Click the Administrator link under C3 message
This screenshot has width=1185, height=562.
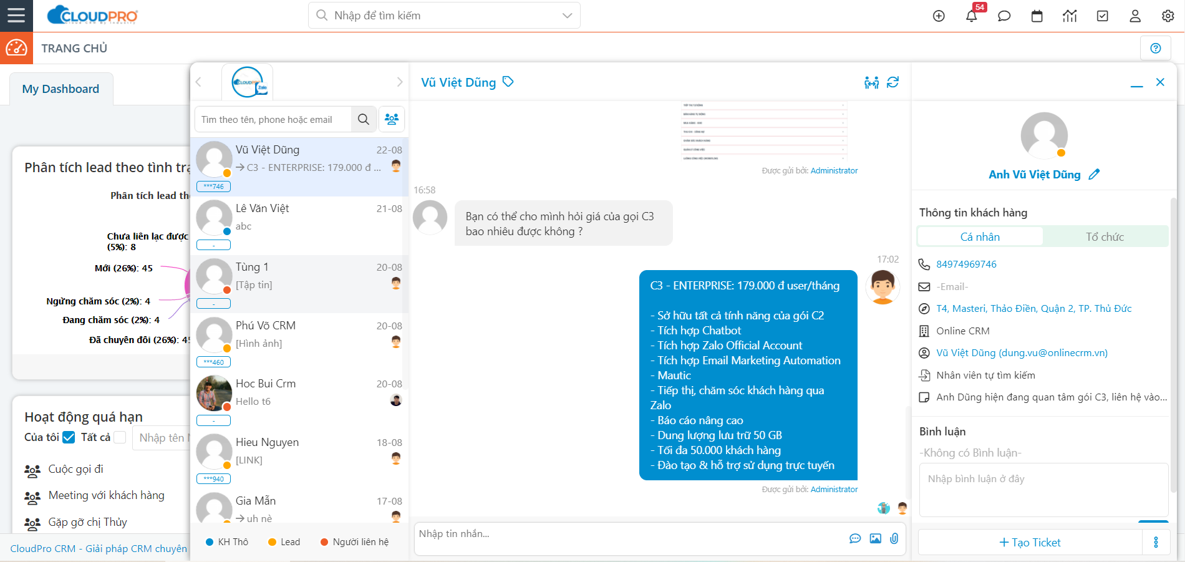click(x=834, y=490)
